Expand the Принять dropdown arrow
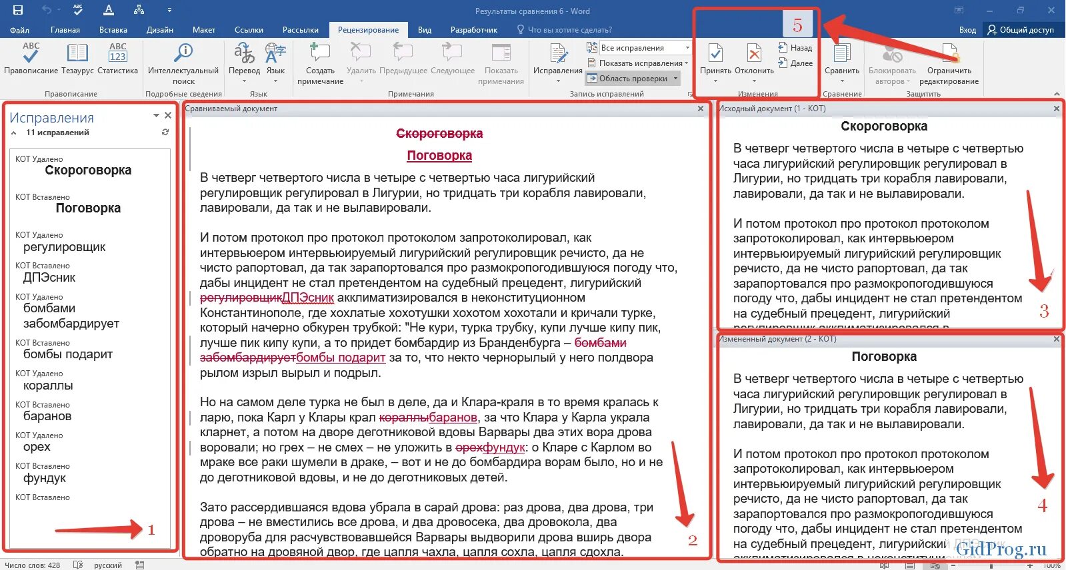The image size is (1066, 570). pos(715,81)
